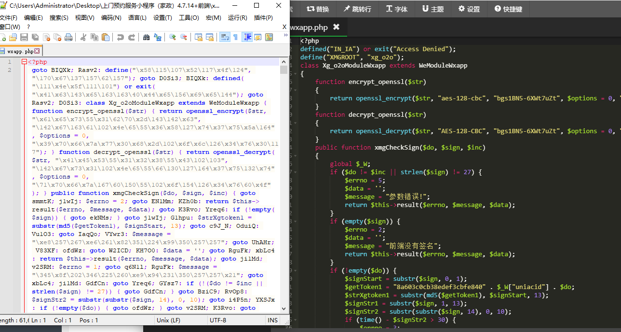Open the 设置(T) menu in Notepad++

pyautogui.click(x=162, y=18)
